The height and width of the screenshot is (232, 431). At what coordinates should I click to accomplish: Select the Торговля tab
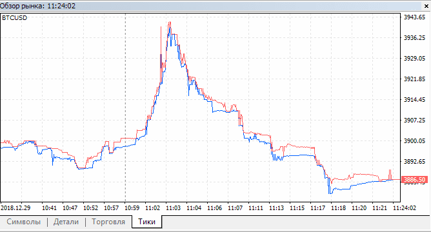point(108,222)
